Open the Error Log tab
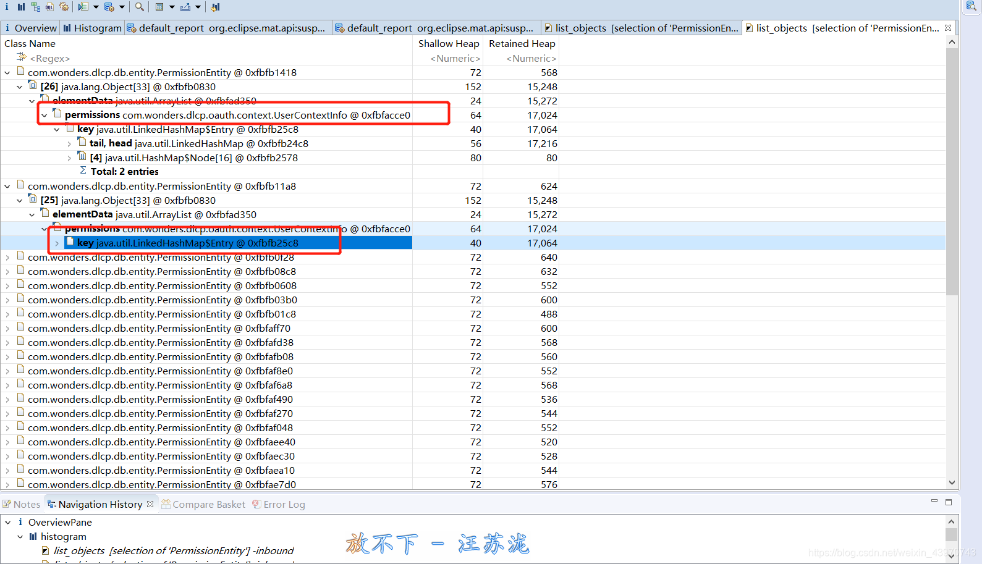This screenshot has height=564, width=982. [x=279, y=504]
